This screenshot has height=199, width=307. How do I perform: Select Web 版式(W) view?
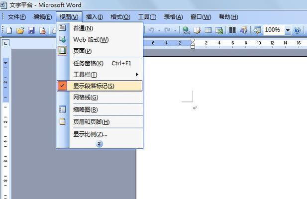(x=100, y=39)
